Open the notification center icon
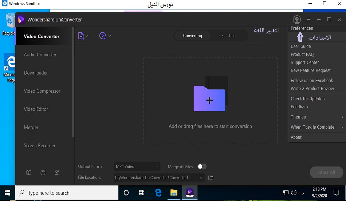 click(x=336, y=193)
